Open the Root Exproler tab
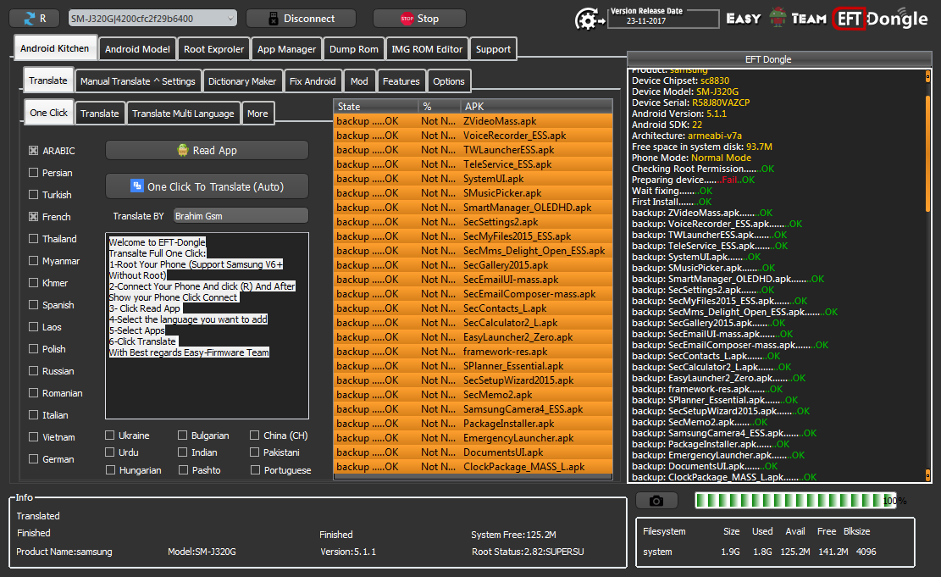The height and width of the screenshot is (577, 941). pos(213,49)
